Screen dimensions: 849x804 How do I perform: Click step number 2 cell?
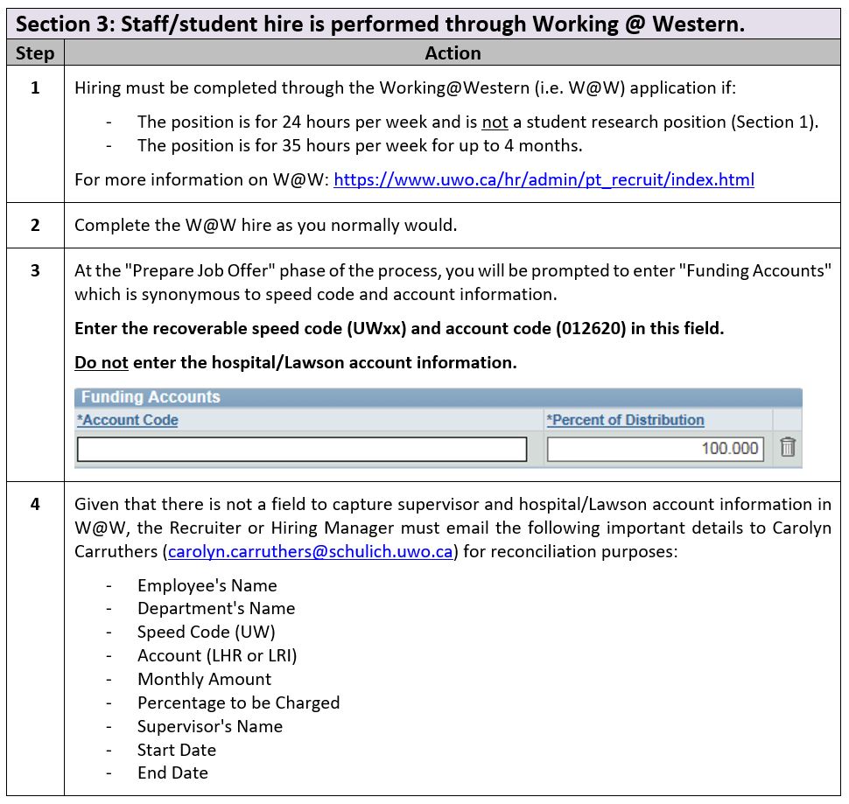click(35, 225)
